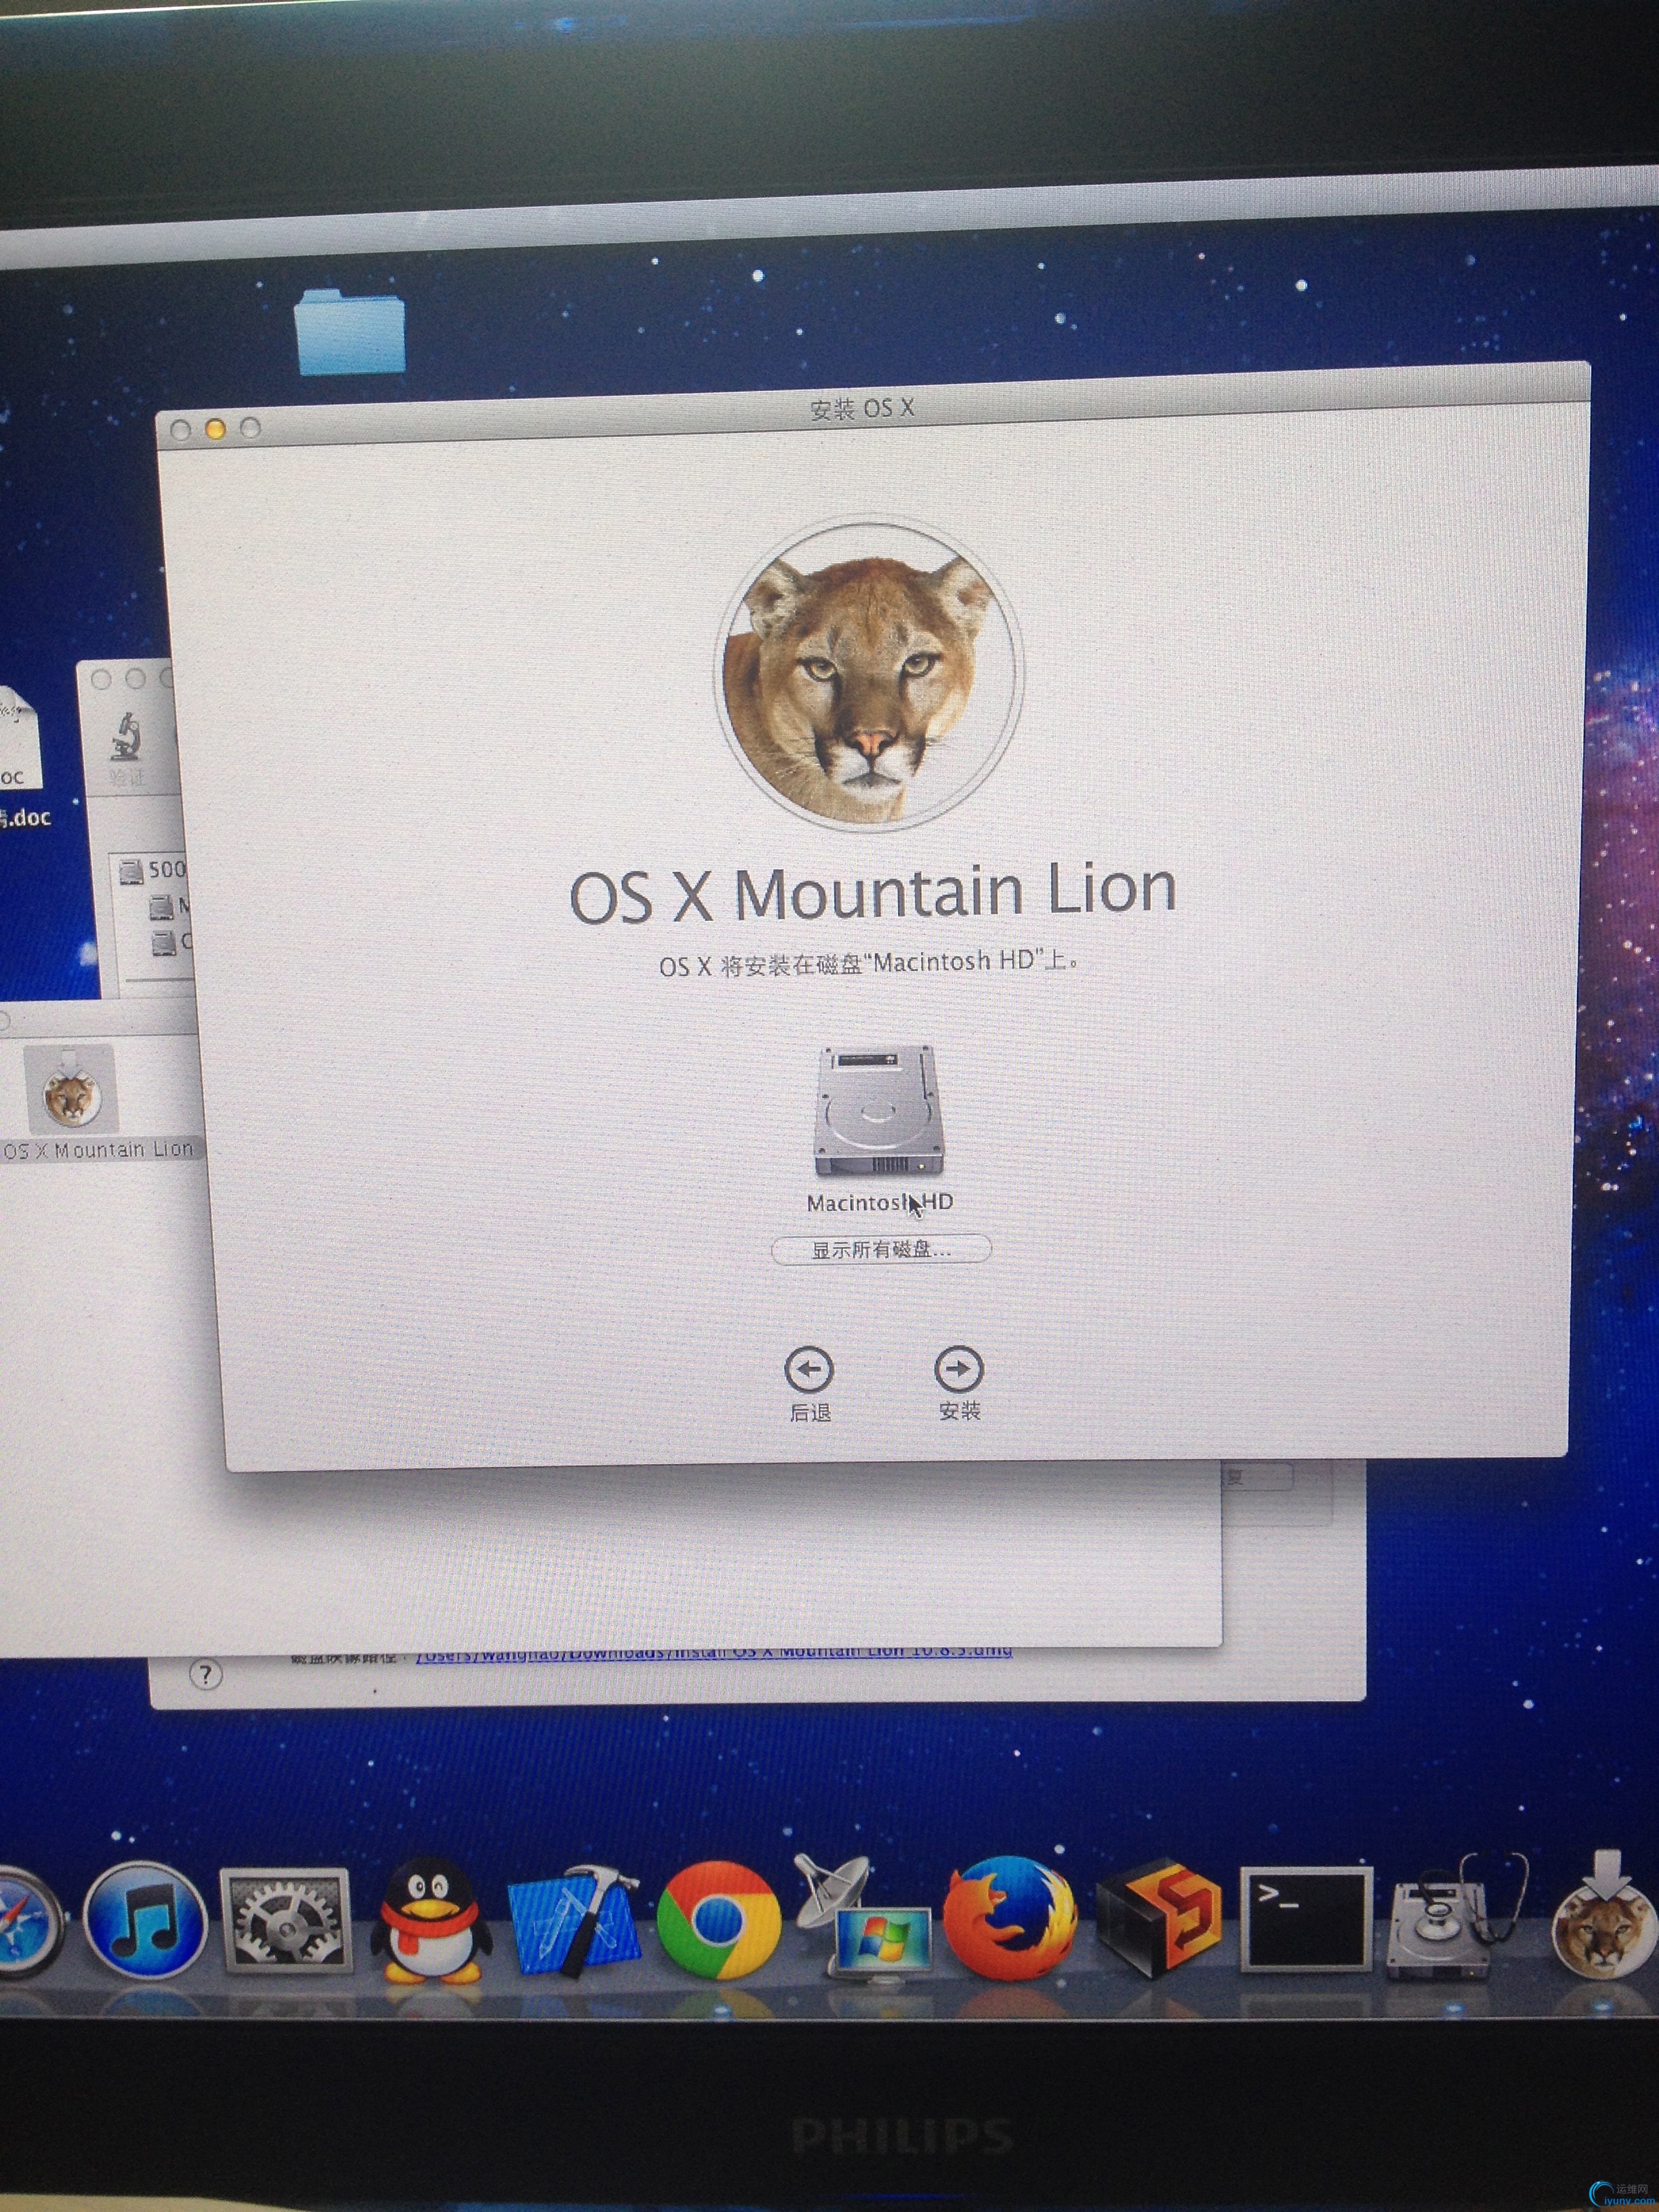Click the Mountain Lion cougar logo image
The height and width of the screenshot is (2212, 1659).
pyautogui.click(x=869, y=672)
